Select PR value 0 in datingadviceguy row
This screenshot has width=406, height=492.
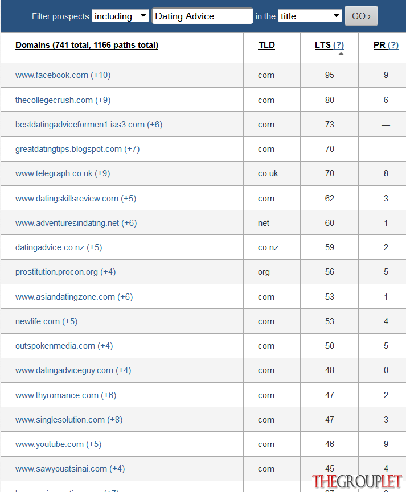tap(386, 371)
